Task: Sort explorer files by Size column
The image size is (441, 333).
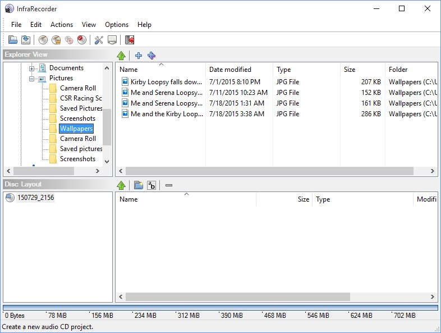Action: click(x=362, y=69)
